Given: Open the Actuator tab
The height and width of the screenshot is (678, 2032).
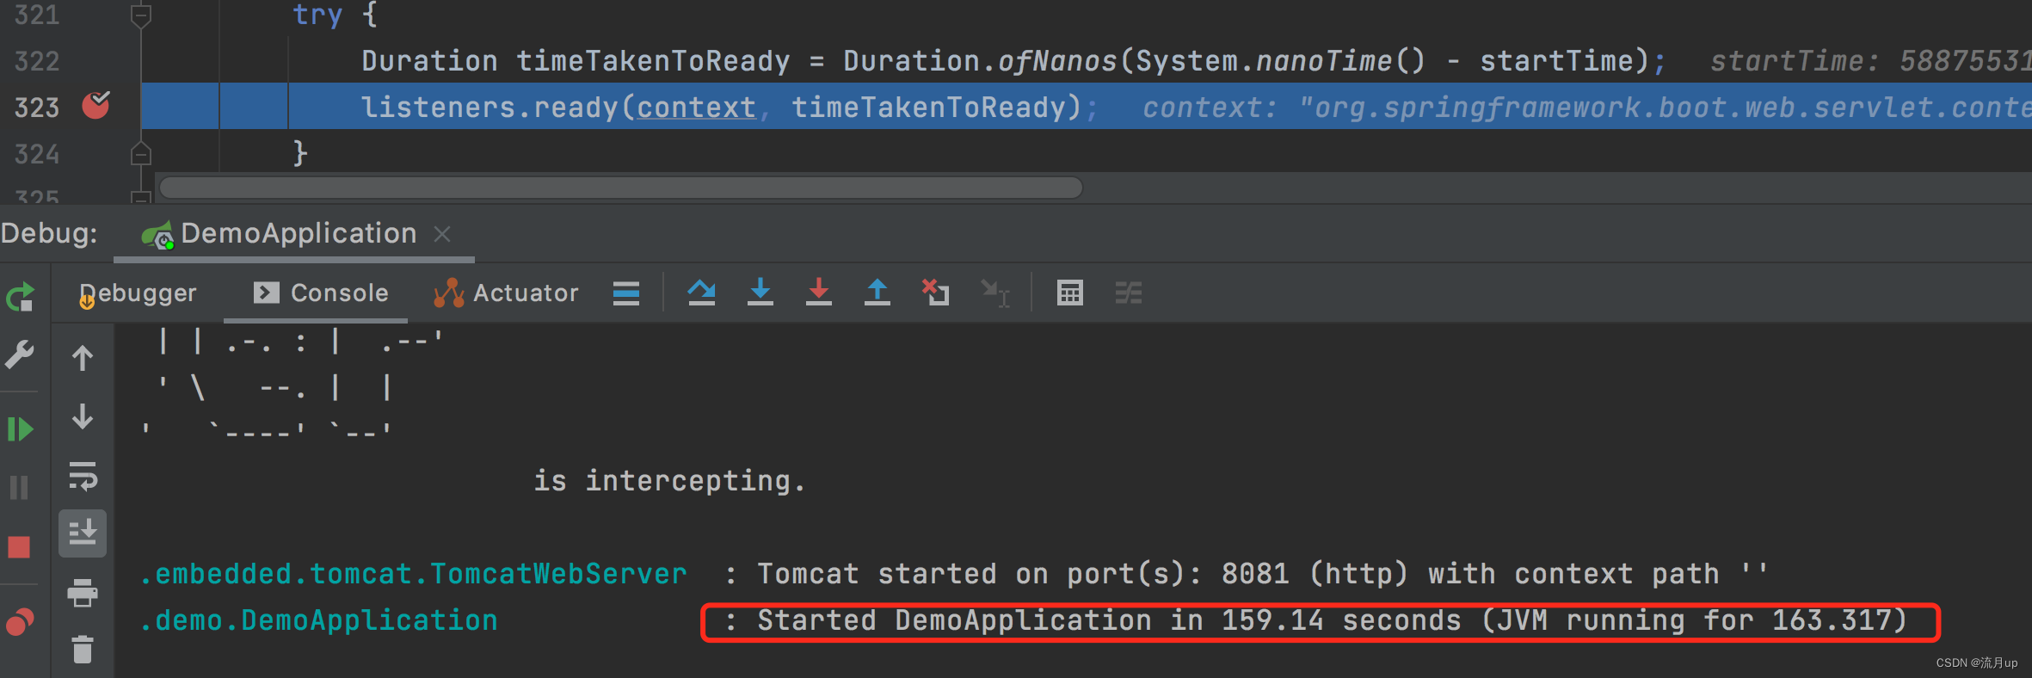Looking at the screenshot, I should click(506, 293).
